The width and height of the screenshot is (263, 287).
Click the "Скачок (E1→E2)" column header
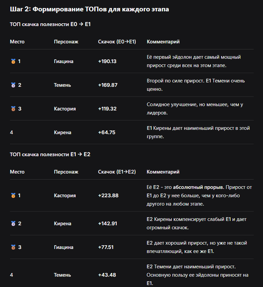tap(117, 172)
